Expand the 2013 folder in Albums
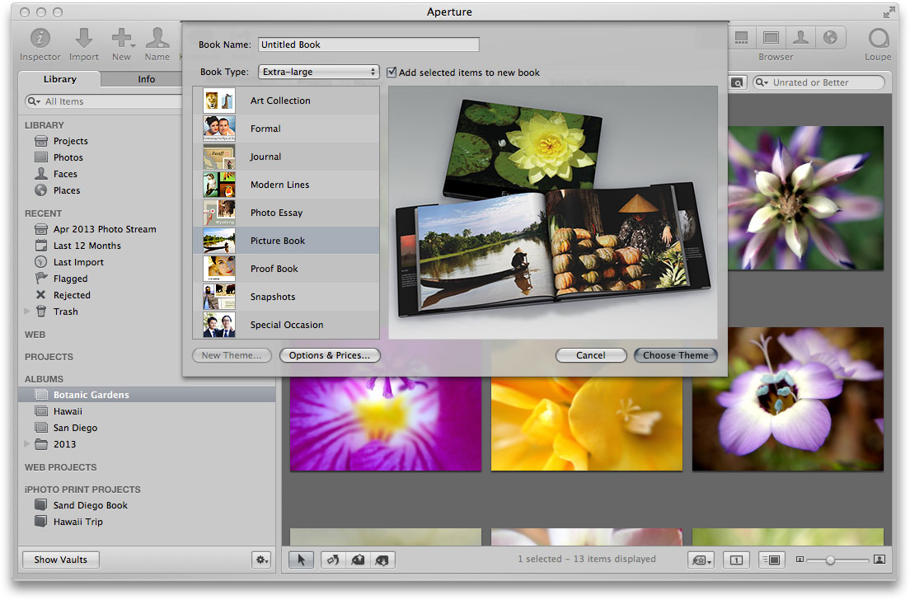Viewport: 910px width, 600px height. coord(28,444)
